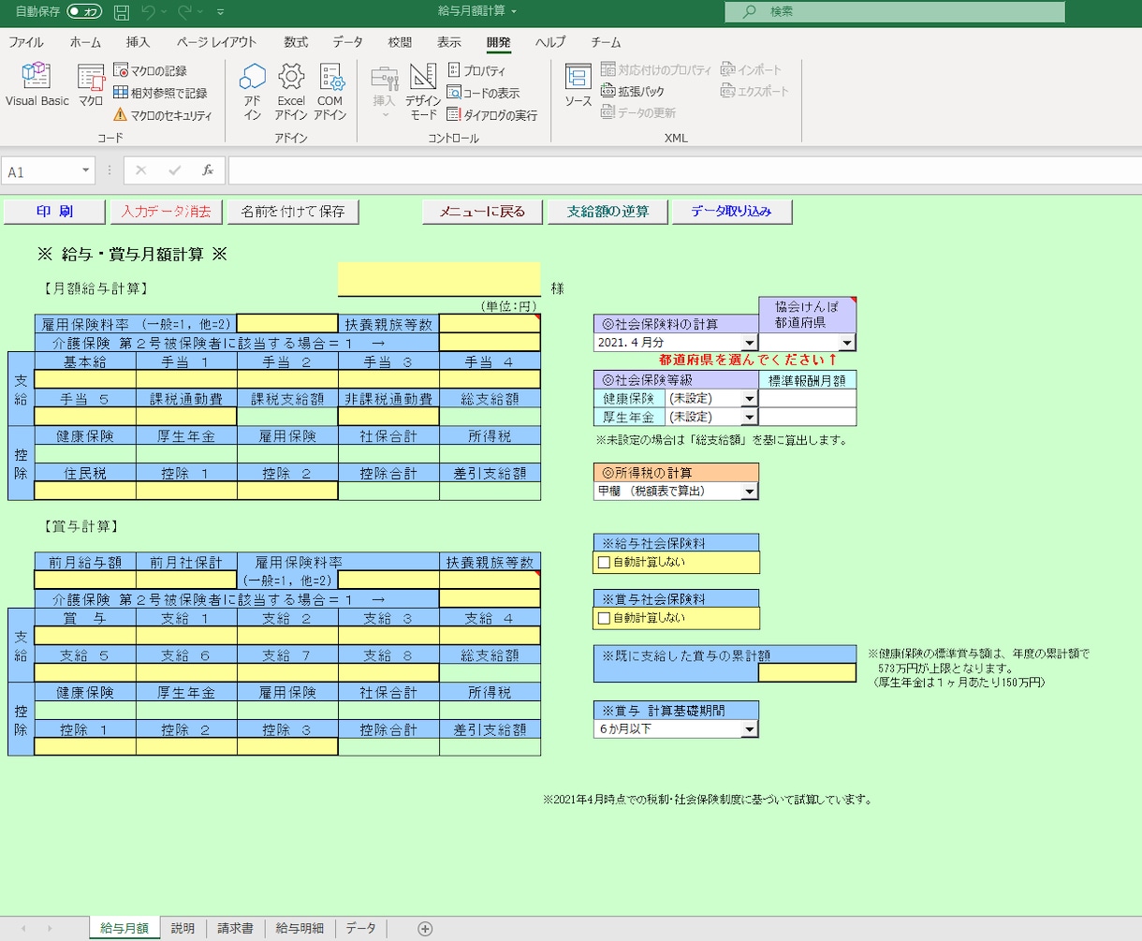
Task: Switch to ページ レイアウト ribbon tab
Action: click(216, 42)
